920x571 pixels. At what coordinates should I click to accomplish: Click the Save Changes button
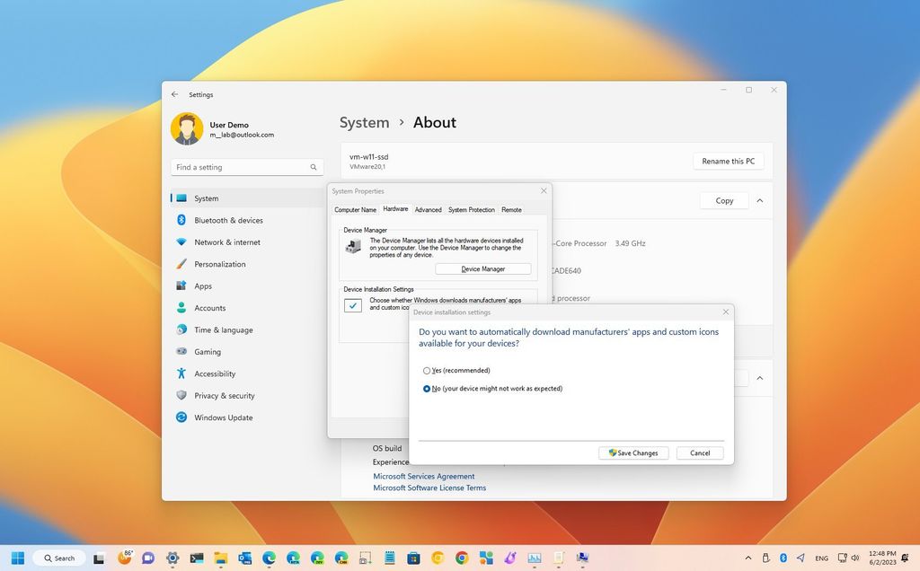click(633, 452)
